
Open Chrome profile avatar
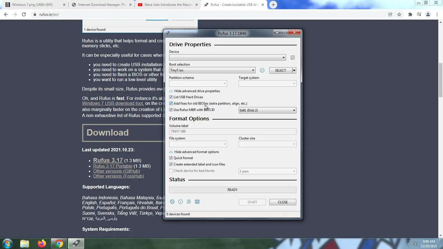pos(428,14)
